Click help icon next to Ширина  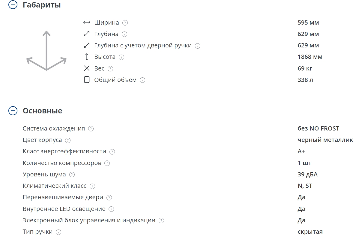point(125,23)
